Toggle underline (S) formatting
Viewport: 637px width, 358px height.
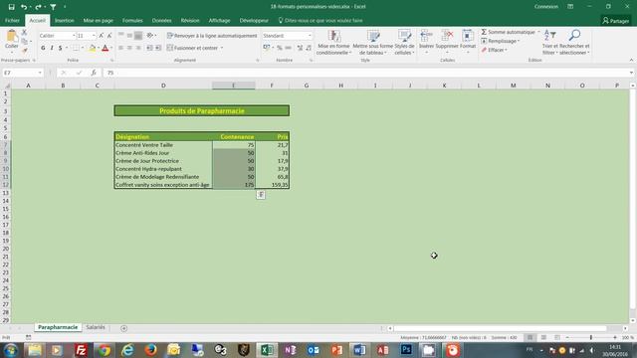[60, 48]
